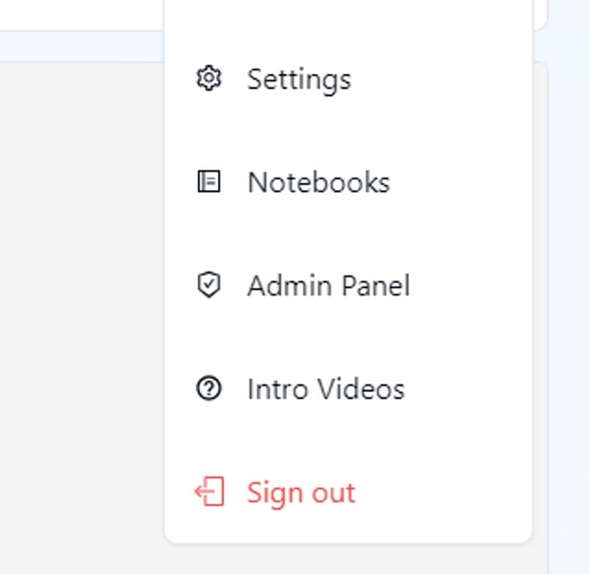Choose the Intro Videos help row
This screenshot has height=574, width=589.
[x=348, y=389]
